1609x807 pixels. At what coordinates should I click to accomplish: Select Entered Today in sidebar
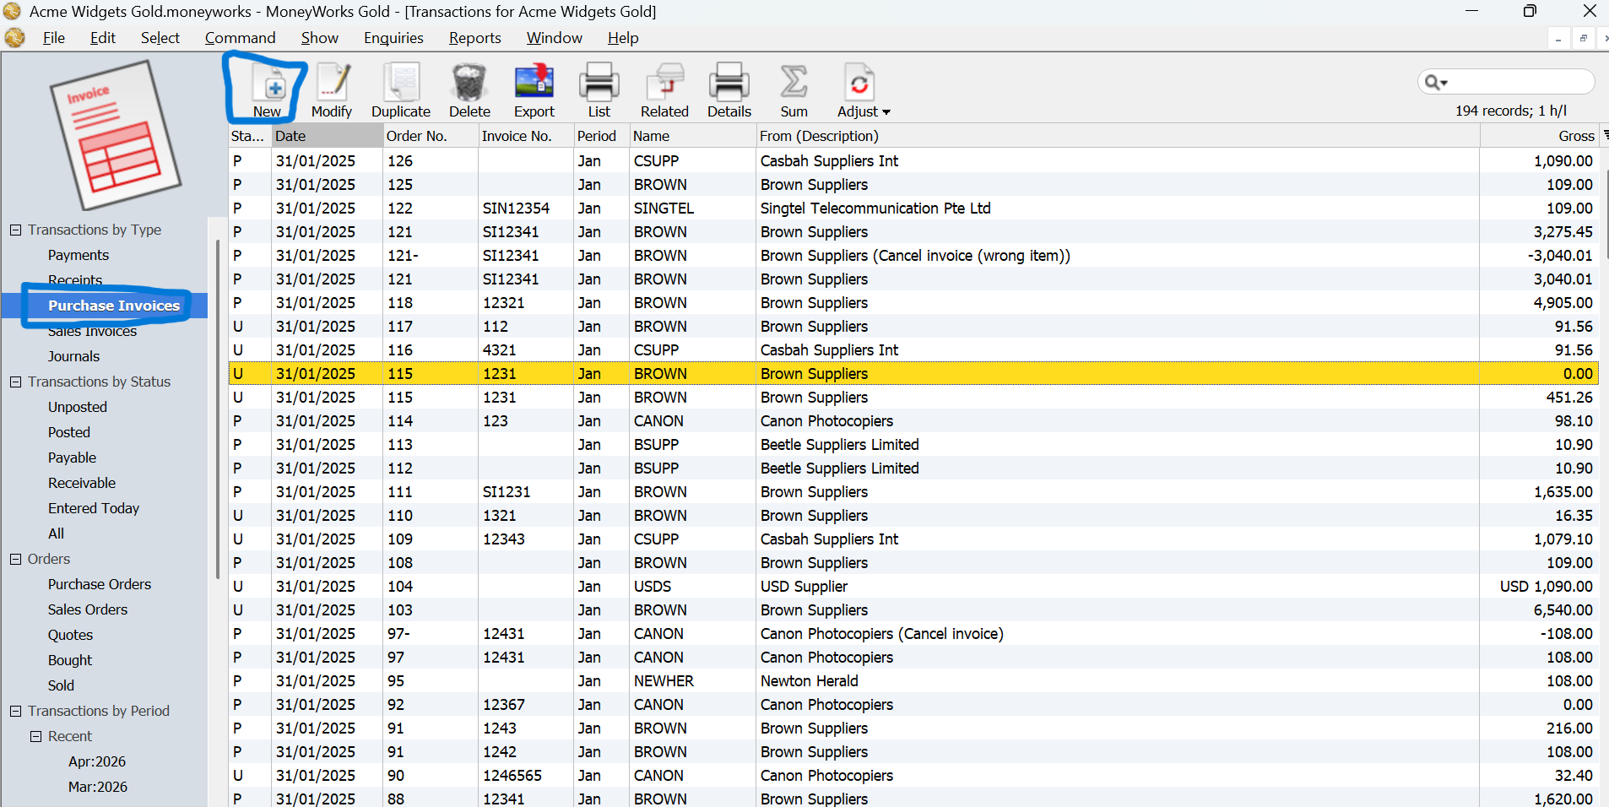coord(94,508)
